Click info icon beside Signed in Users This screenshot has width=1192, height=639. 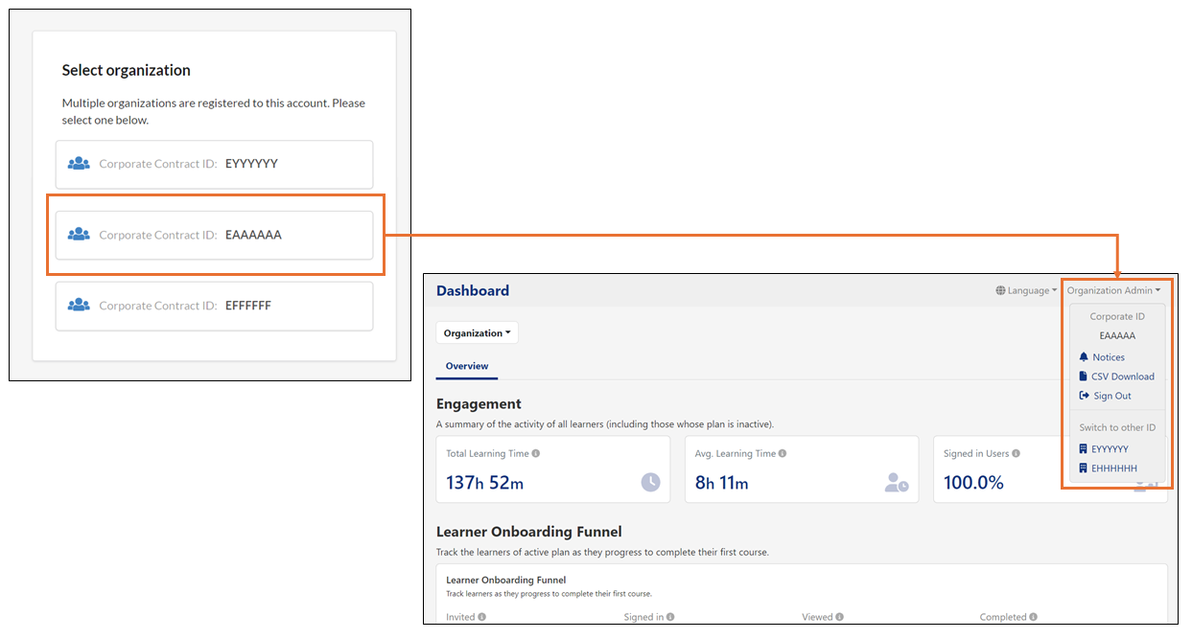[x=1016, y=454]
